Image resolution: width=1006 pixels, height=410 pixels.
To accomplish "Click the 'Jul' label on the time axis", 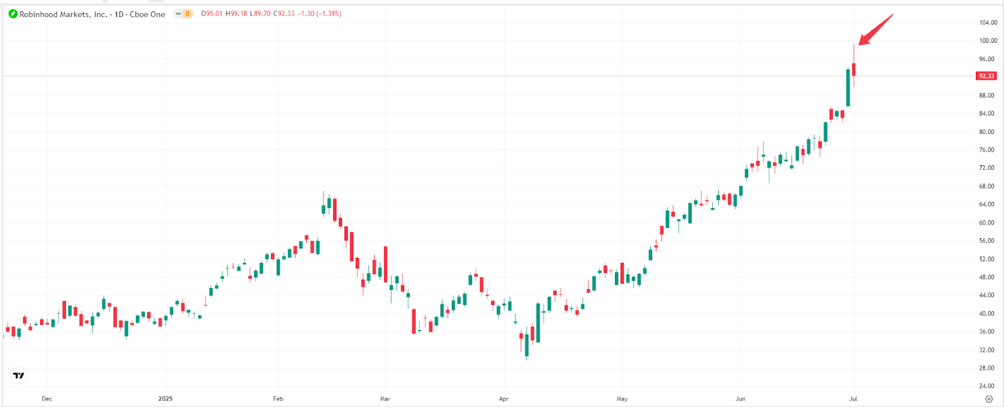I will click(x=853, y=398).
